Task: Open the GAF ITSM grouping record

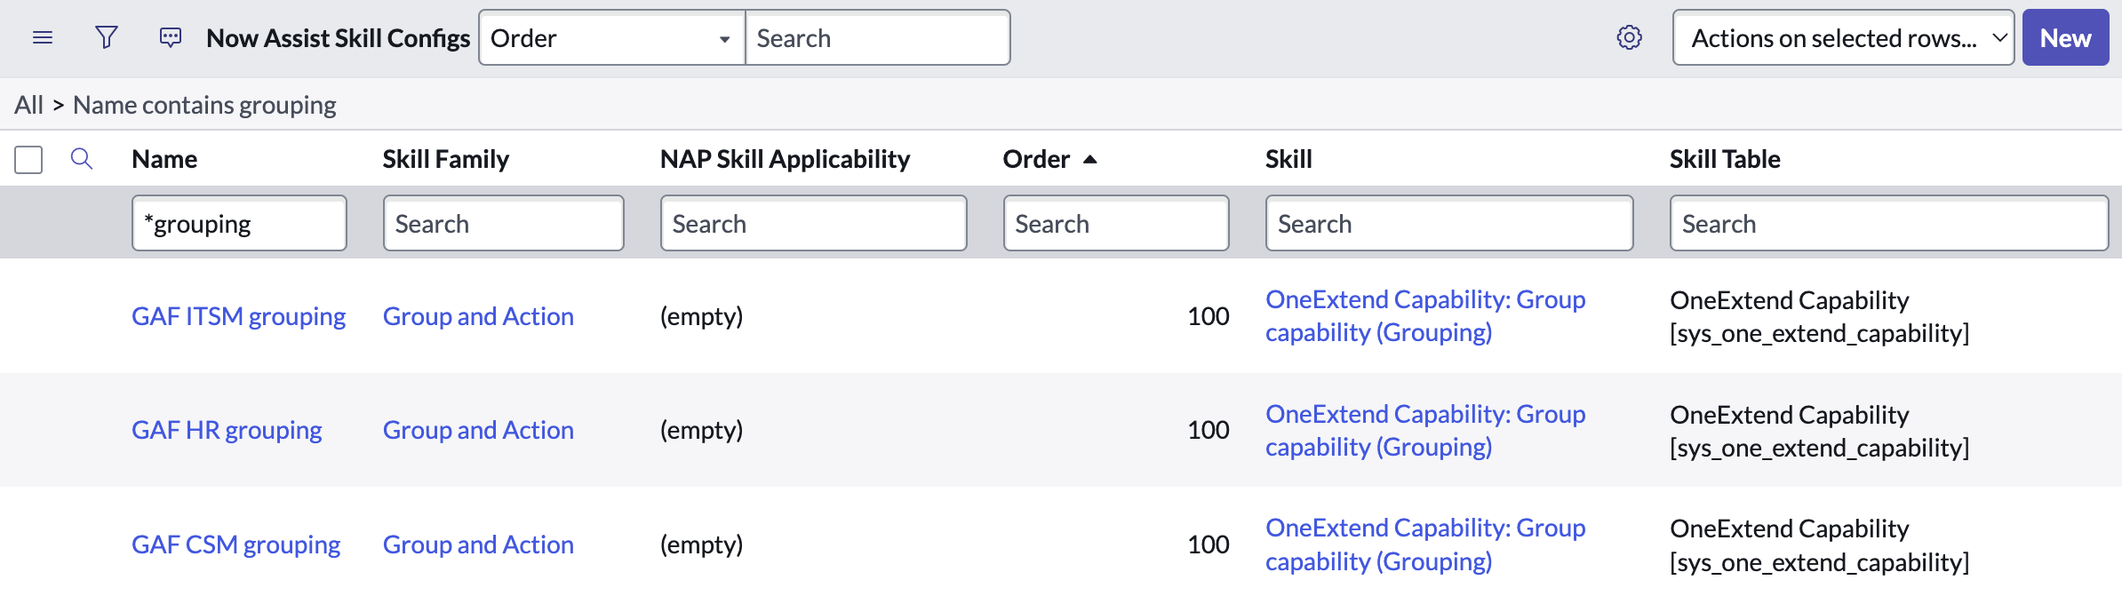Action: point(238,316)
